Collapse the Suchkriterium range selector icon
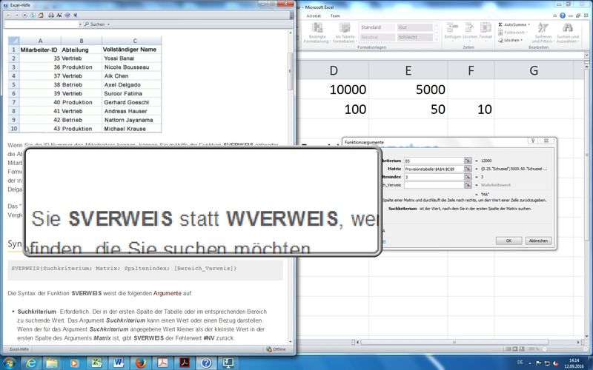The image size is (593, 370). point(468,160)
